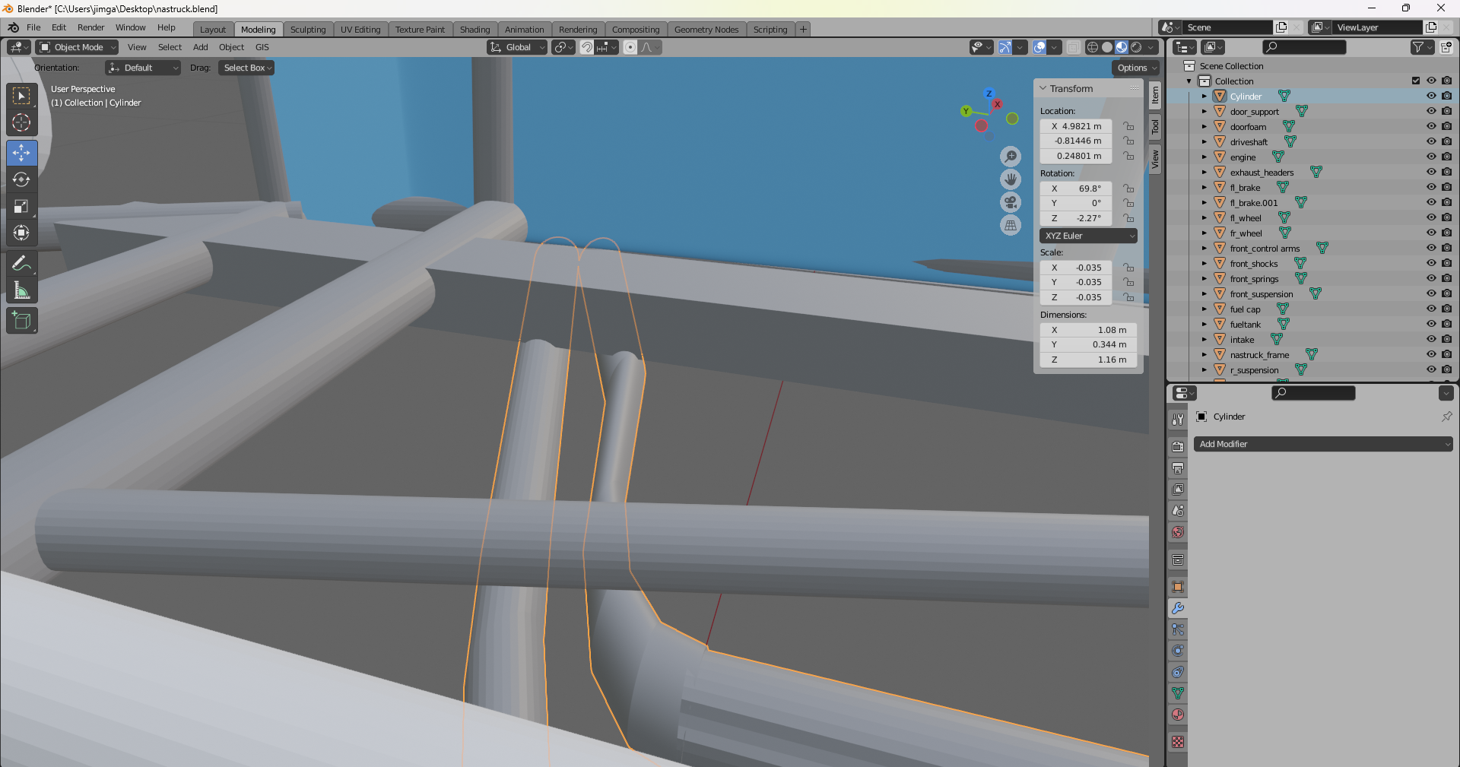Activate the Scale tool
This screenshot has width=1460, height=767.
[21, 206]
